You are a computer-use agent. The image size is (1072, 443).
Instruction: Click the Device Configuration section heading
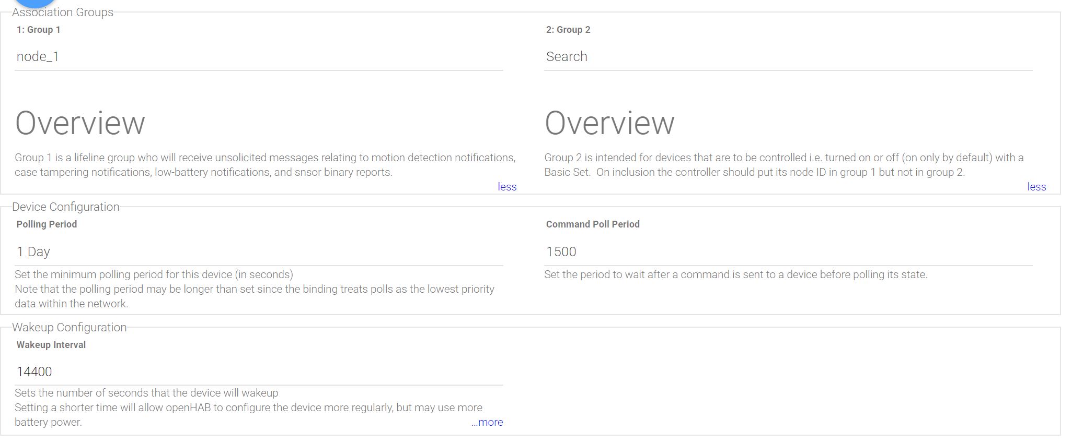(66, 207)
